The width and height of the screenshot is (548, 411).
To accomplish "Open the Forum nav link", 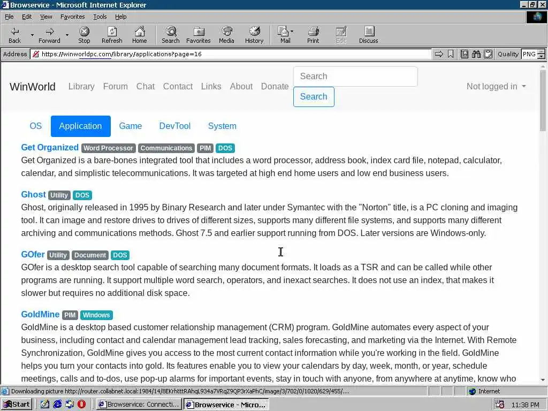I will [x=116, y=86].
